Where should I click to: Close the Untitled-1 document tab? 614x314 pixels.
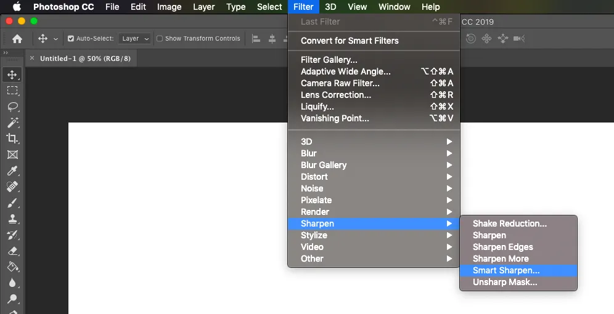pyautogui.click(x=32, y=58)
